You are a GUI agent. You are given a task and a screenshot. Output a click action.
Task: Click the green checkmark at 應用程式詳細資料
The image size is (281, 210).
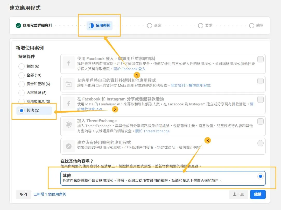tap(18, 26)
